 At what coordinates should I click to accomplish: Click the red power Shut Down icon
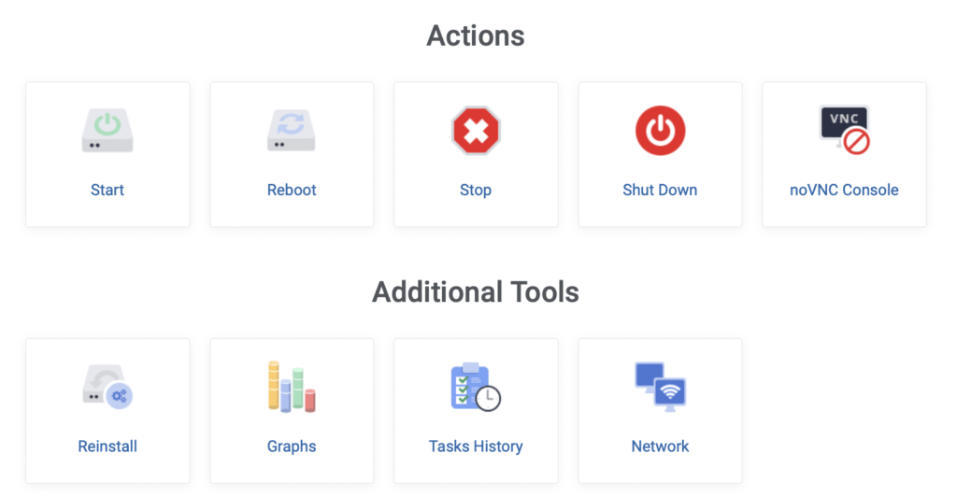[660, 130]
